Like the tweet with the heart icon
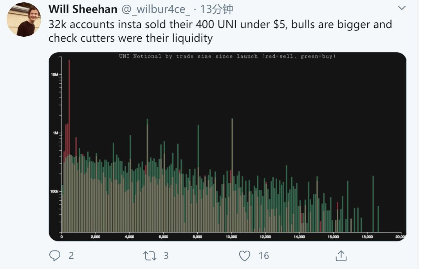 [x=245, y=256]
